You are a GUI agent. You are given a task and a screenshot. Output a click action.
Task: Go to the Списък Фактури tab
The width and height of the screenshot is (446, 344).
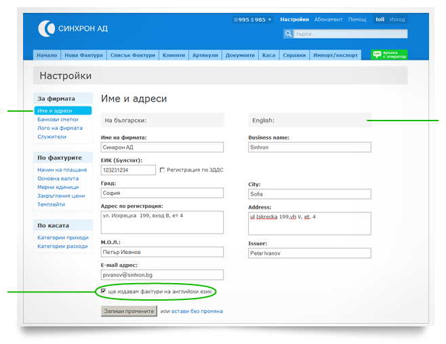click(x=133, y=55)
